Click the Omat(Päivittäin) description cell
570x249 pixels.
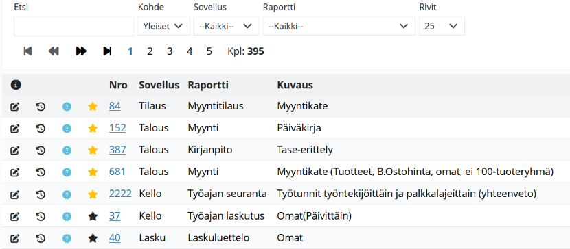(314, 216)
